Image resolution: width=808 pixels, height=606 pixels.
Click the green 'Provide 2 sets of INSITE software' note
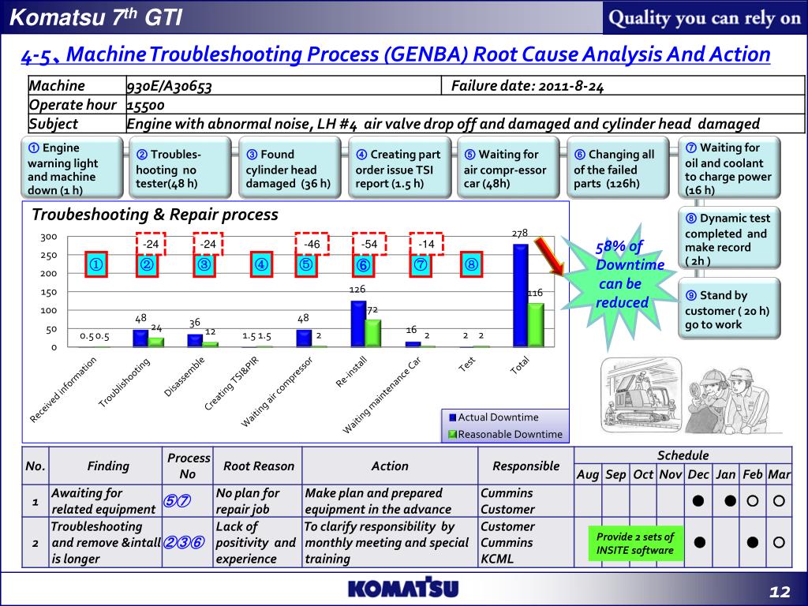[635, 543]
